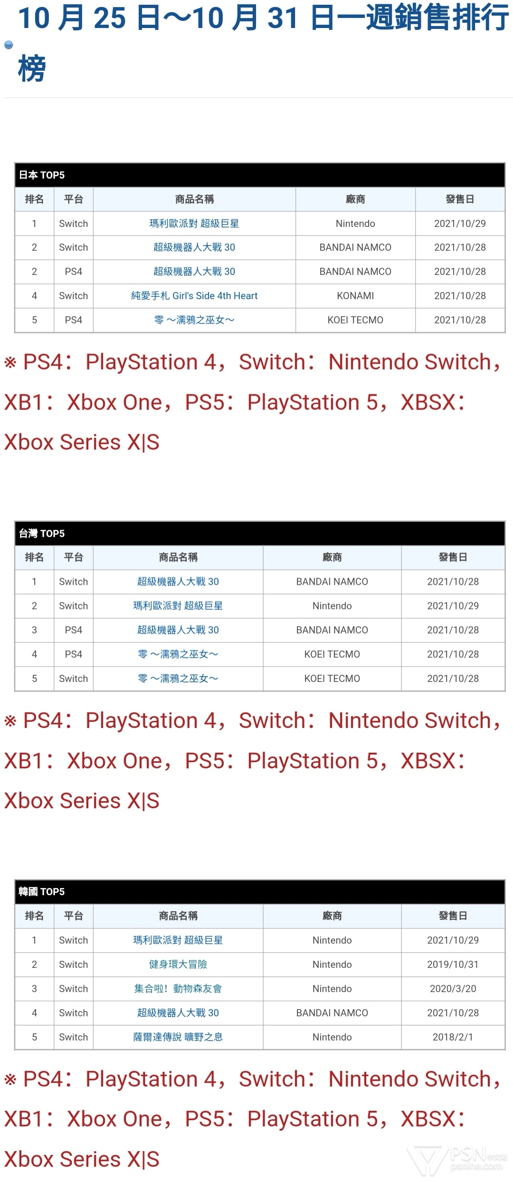Open 瑪利歐派對 超級巨星 in the 日本 TOP5 table
This screenshot has width=513, height=1182.
coord(194,223)
